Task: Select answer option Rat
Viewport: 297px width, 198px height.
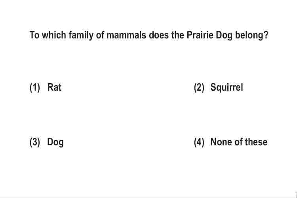Action: 54,88
